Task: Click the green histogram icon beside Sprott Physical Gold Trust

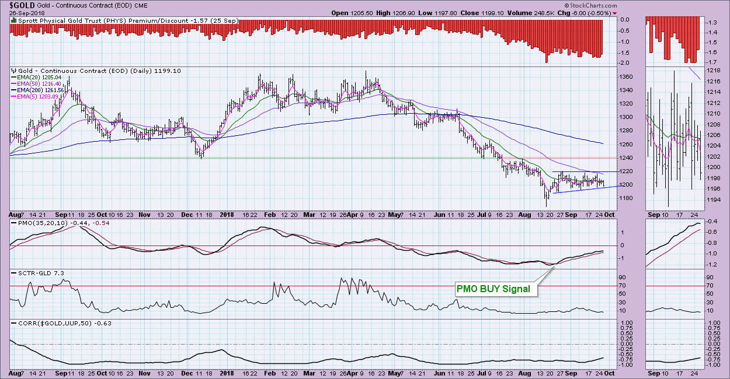Action: 13,20
